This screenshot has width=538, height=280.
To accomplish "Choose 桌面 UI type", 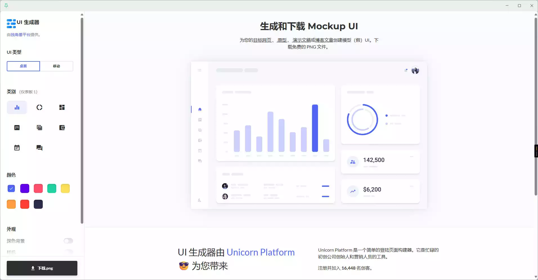I will tap(23, 66).
